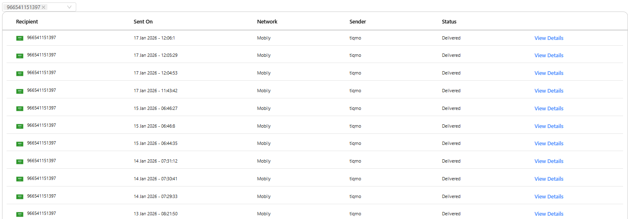Image resolution: width=628 pixels, height=219 pixels.
Task: Click the Sent On column header
Action: coord(143,22)
